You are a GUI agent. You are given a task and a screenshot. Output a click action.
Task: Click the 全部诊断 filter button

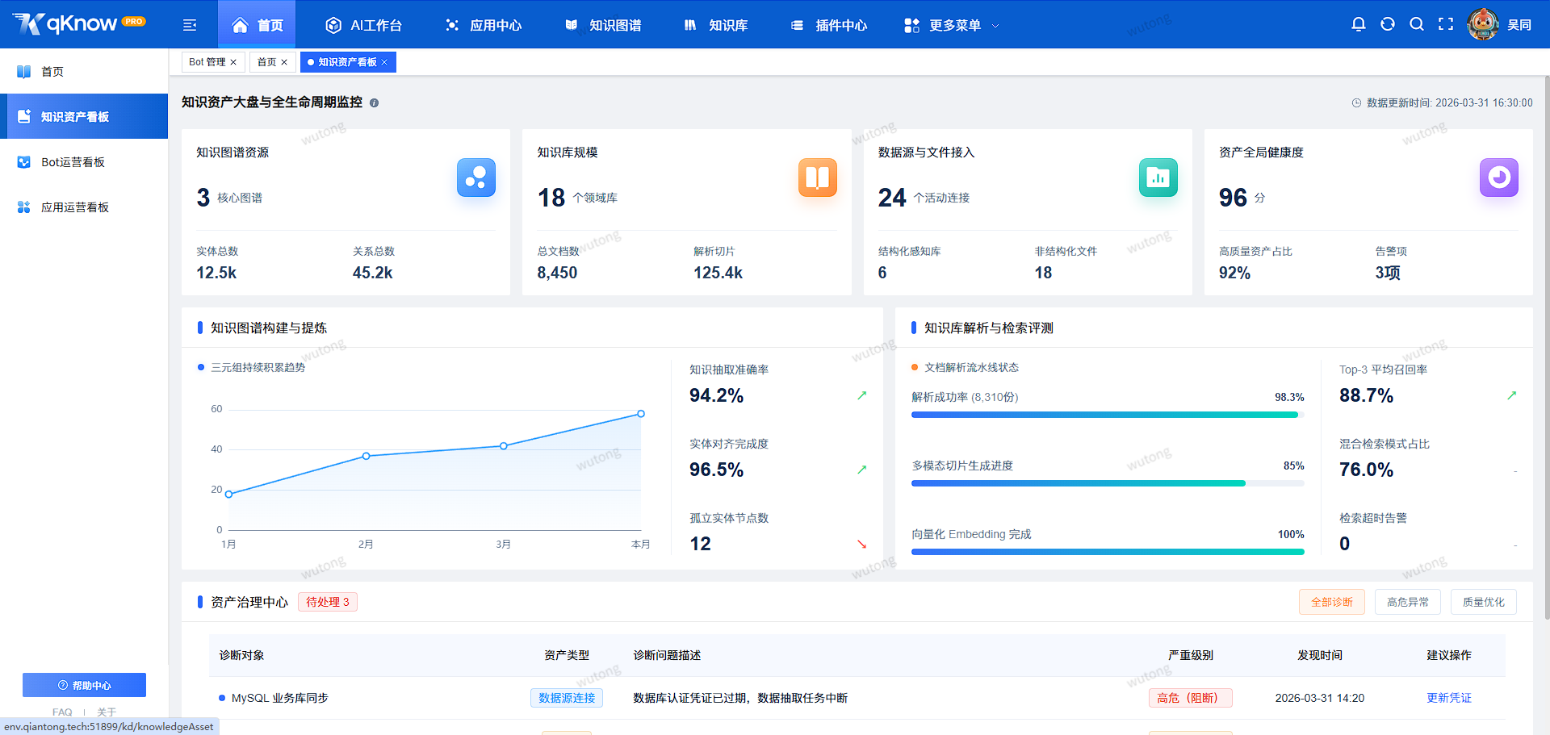point(1331,602)
